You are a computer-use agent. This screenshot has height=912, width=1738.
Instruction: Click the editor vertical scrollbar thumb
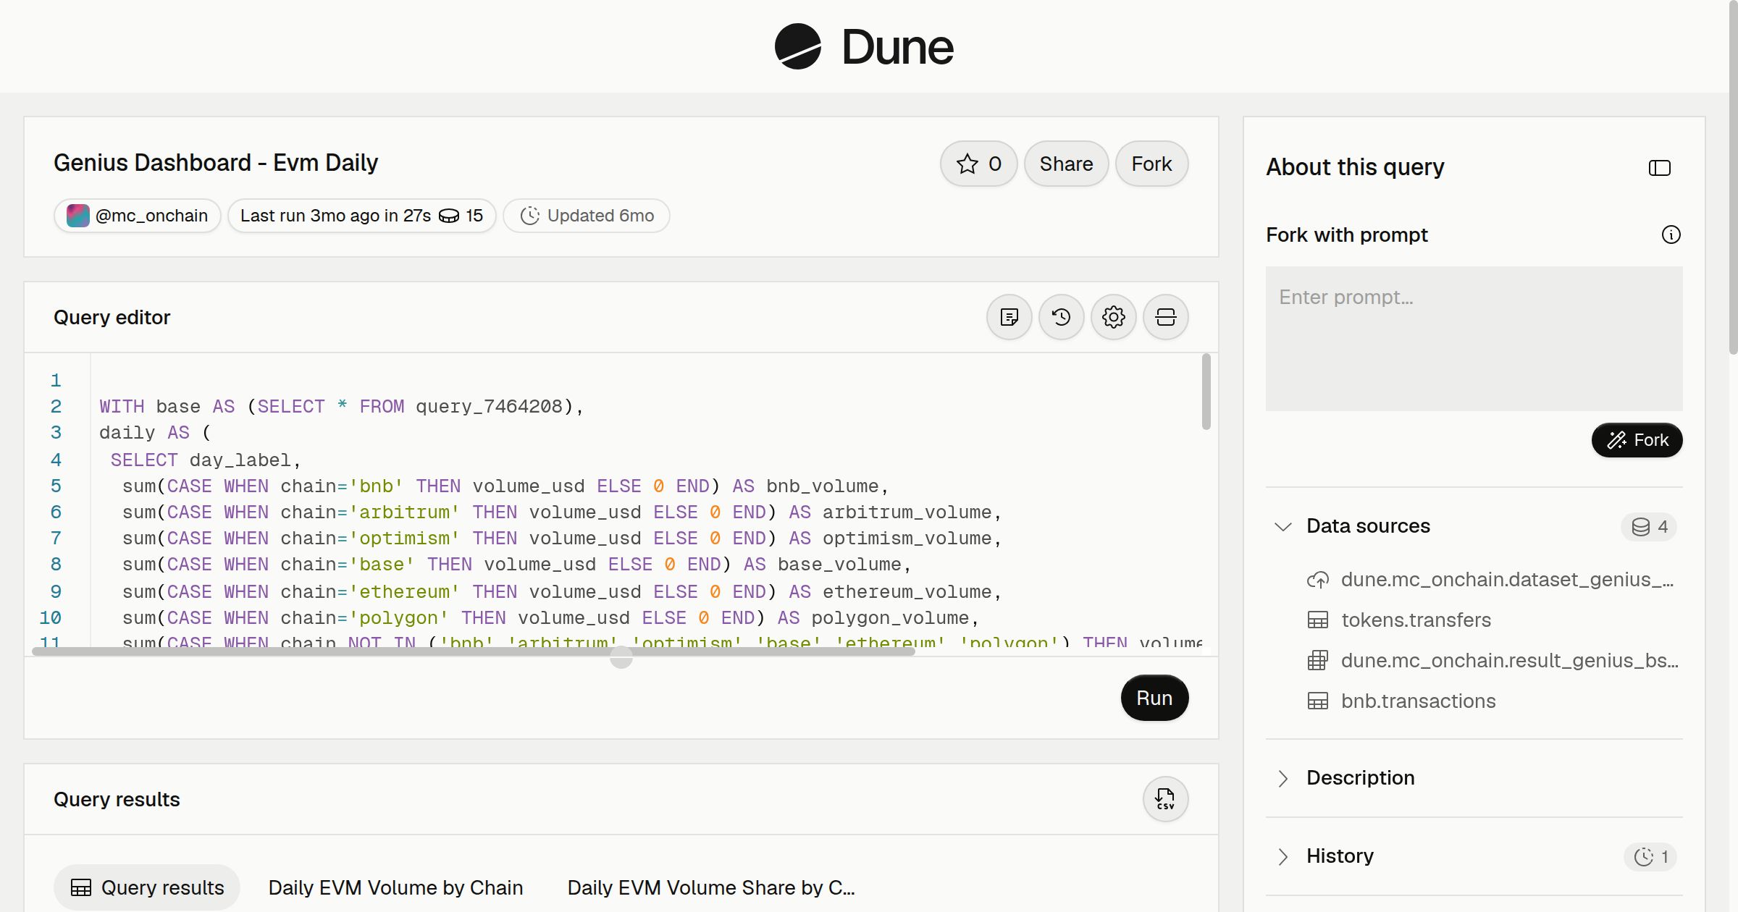[x=1206, y=392]
